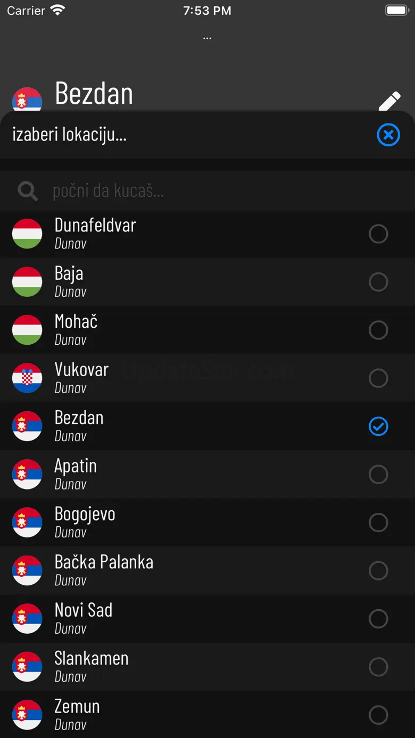Tap the three-dot handle at the top
415x738 pixels.
(x=207, y=38)
